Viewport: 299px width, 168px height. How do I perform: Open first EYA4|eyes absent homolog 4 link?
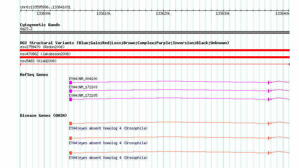tap(108, 128)
